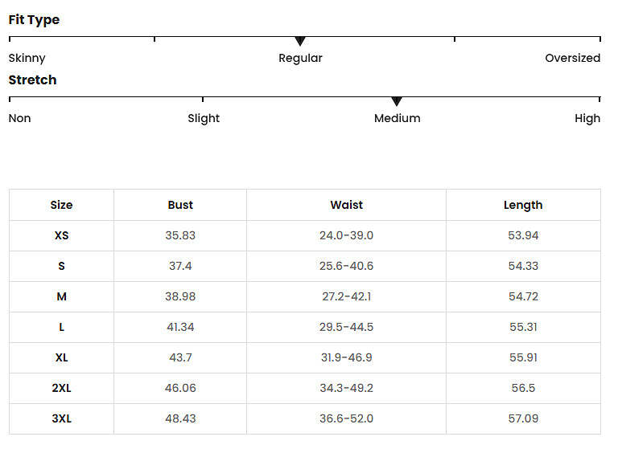This screenshot has width=618, height=453.
Task: Click the XL waist range 31.9-46.9
Action: (x=347, y=357)
